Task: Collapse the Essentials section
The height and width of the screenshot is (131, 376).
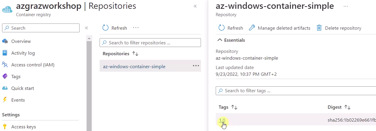Action: [231, 40]
